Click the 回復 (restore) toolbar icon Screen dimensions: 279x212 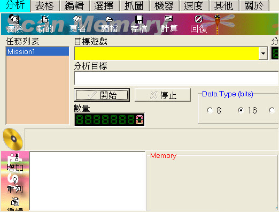tap(198, 24)
